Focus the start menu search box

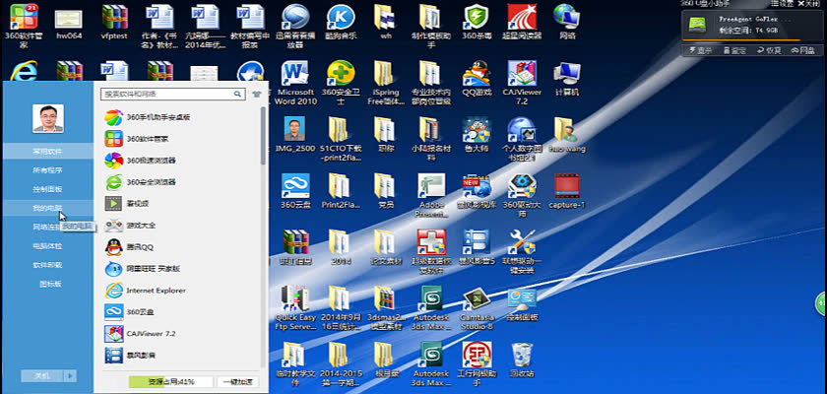[x=167, y=94]
